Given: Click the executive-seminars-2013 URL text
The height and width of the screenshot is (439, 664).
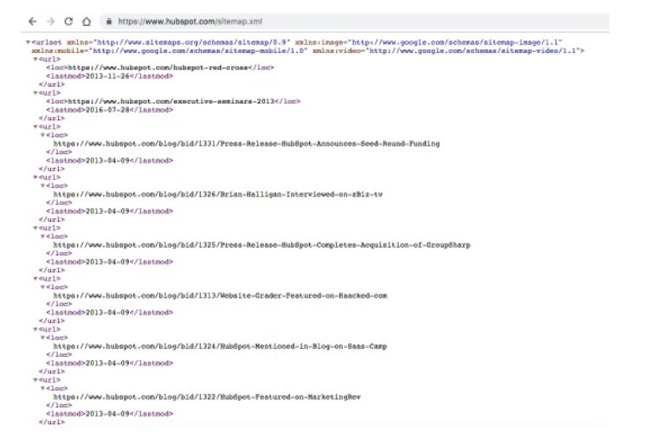Looking at the screenshot, I should [x=171, y=101].
